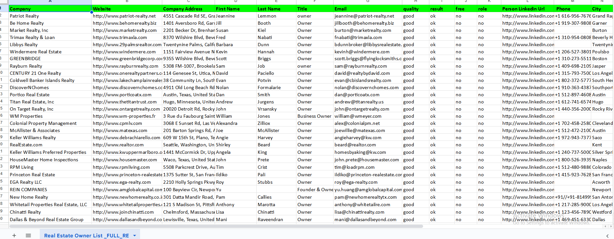The height and width of the screenshot is (239, 614).
Task: Select last name Vrsansky cell
Action: click(x=276, y=109)
